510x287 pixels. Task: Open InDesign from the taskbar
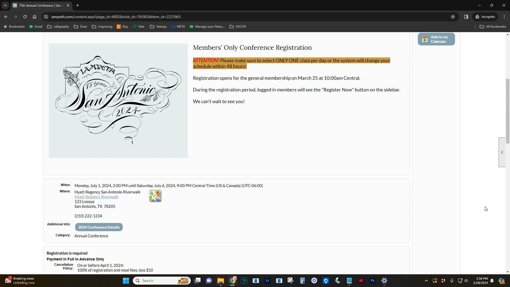(361, 280)
